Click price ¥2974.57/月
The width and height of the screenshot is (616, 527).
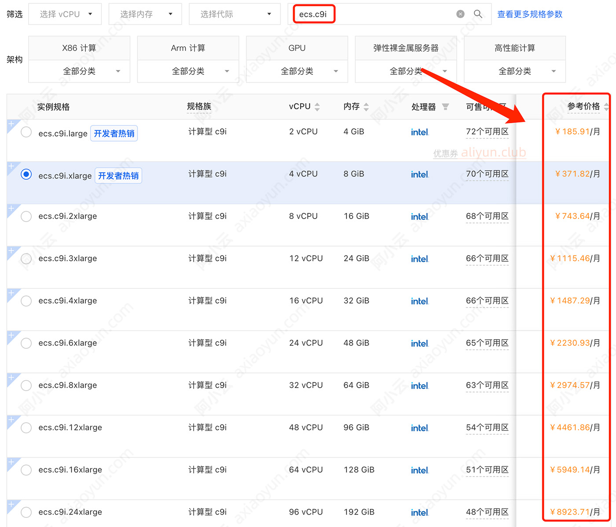(575, 386)
